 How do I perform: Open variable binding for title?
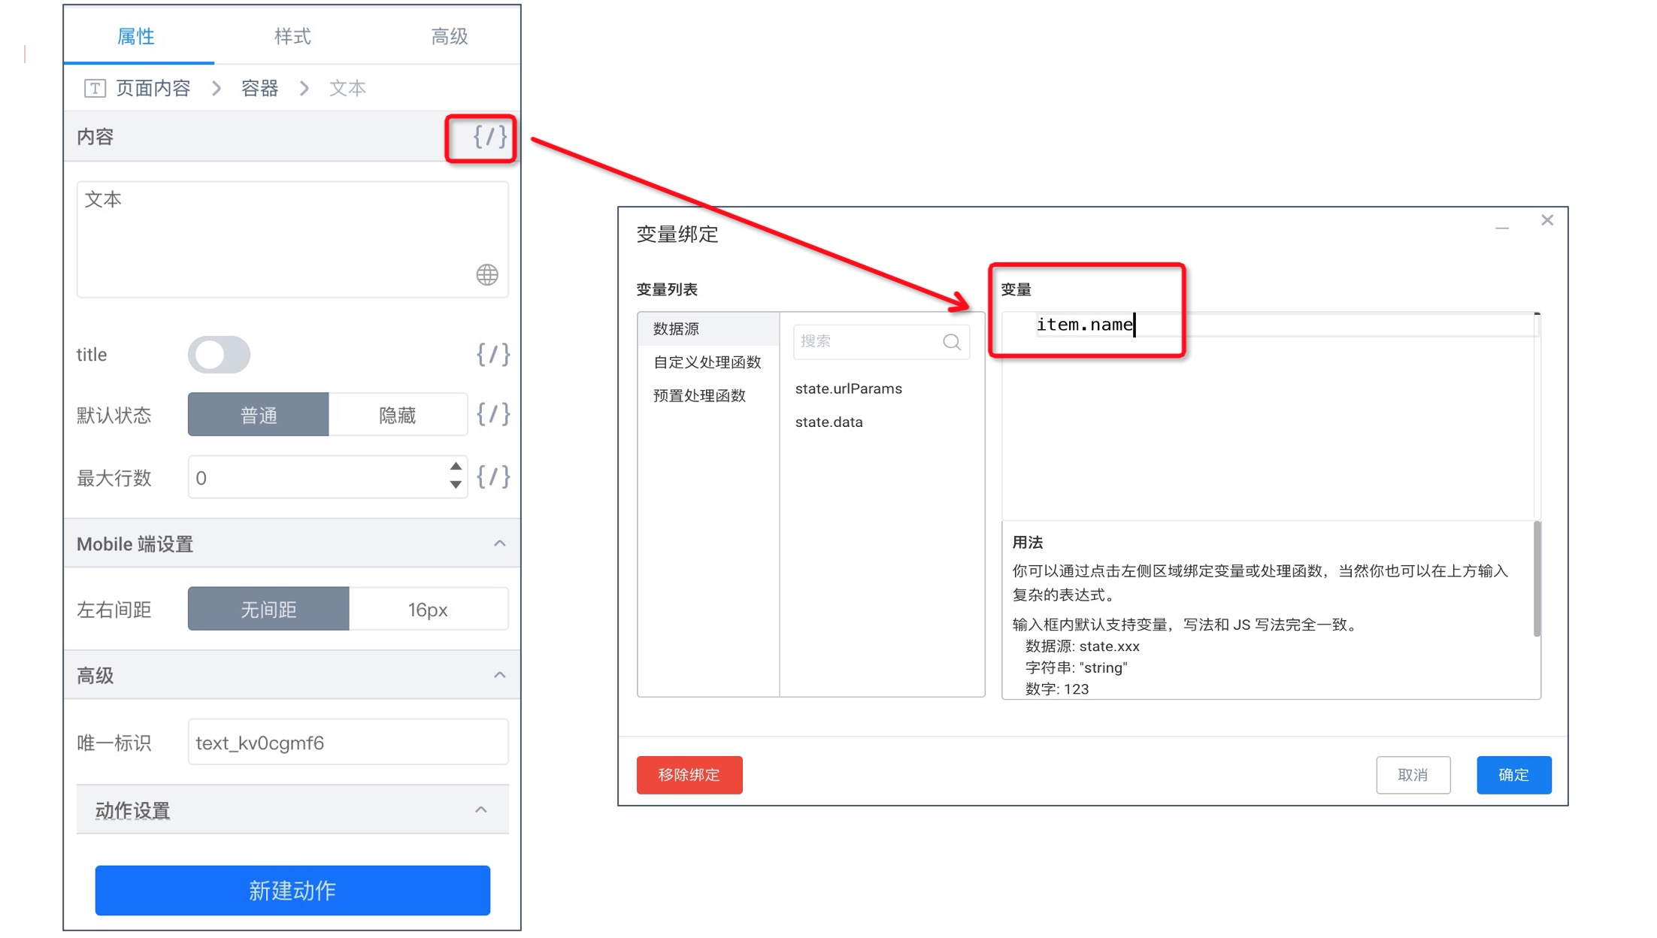pyautogui.click(x=493, y=354)
